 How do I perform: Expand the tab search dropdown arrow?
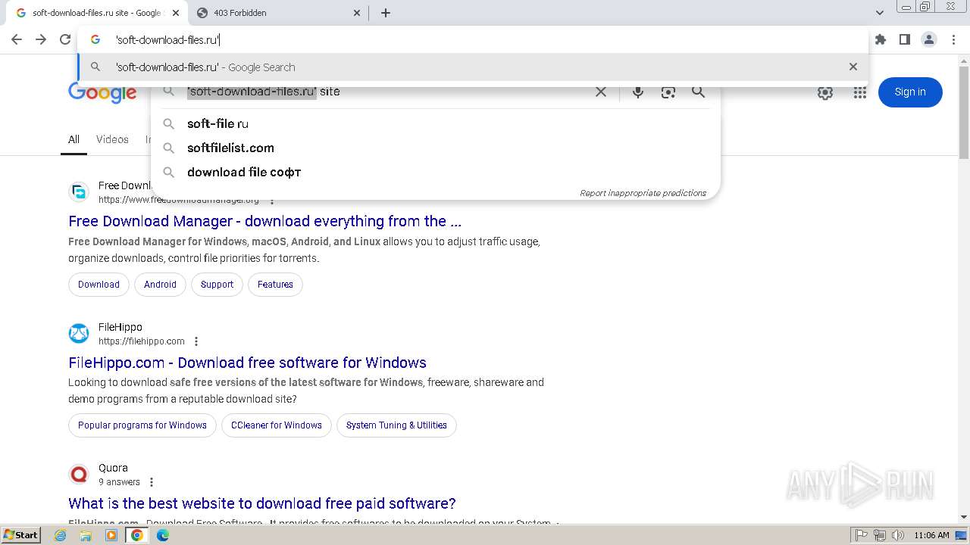pos(879,13)
